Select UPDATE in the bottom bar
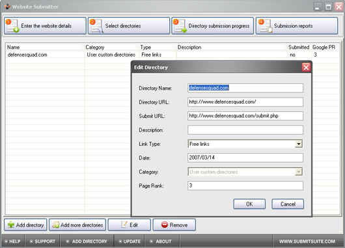The height and width of the screenshot is (248, 345). point(130,241)
